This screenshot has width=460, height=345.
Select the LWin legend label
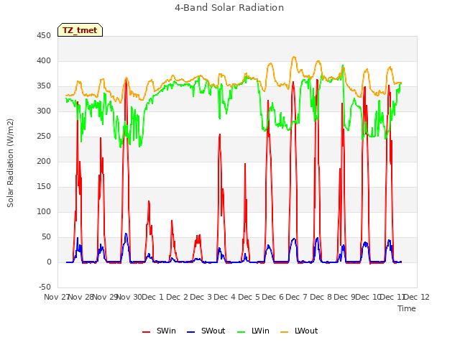260,331
